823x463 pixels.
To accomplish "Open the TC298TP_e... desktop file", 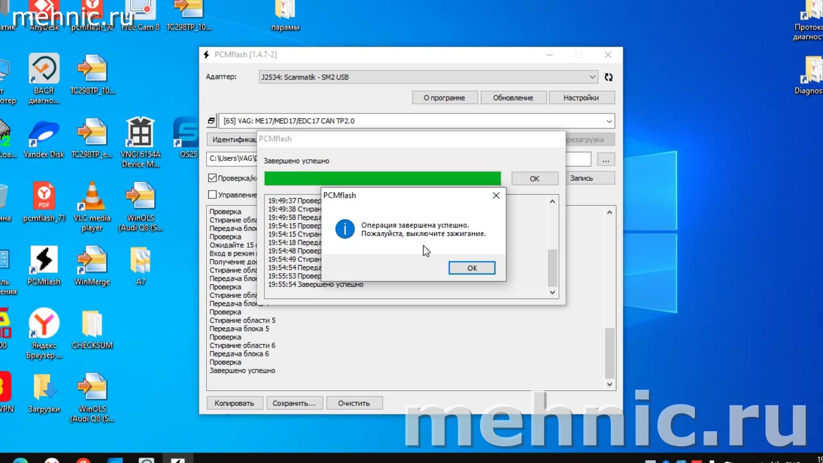I will 92,138.
